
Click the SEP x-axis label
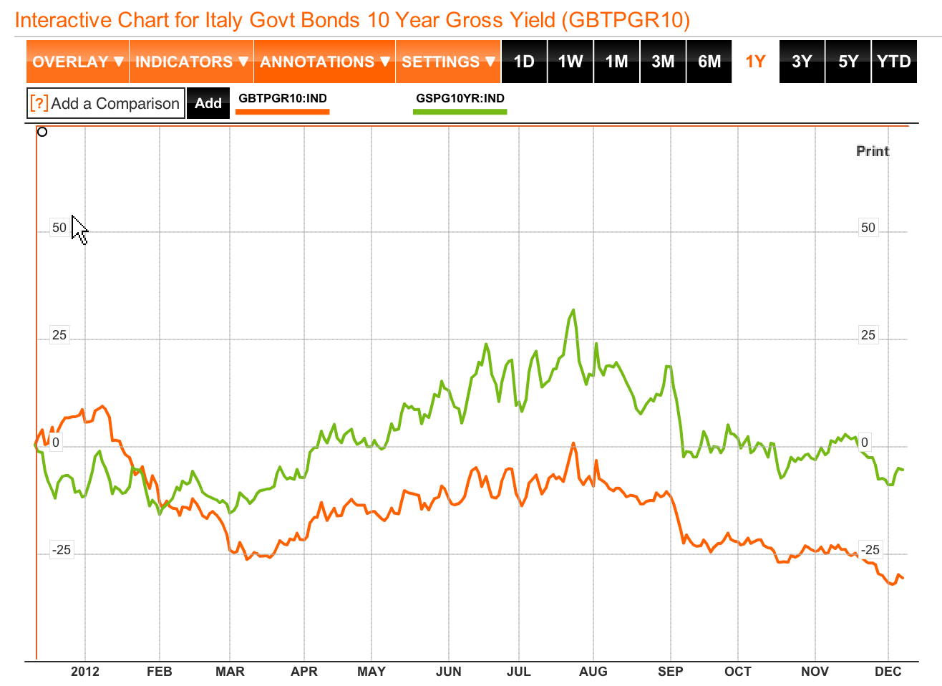pos(671,671)
